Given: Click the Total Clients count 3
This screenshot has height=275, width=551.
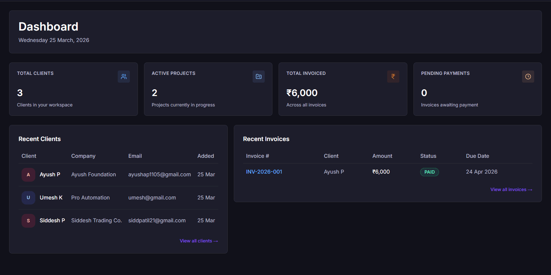Looking at the screenshot, I should point(20,93).
